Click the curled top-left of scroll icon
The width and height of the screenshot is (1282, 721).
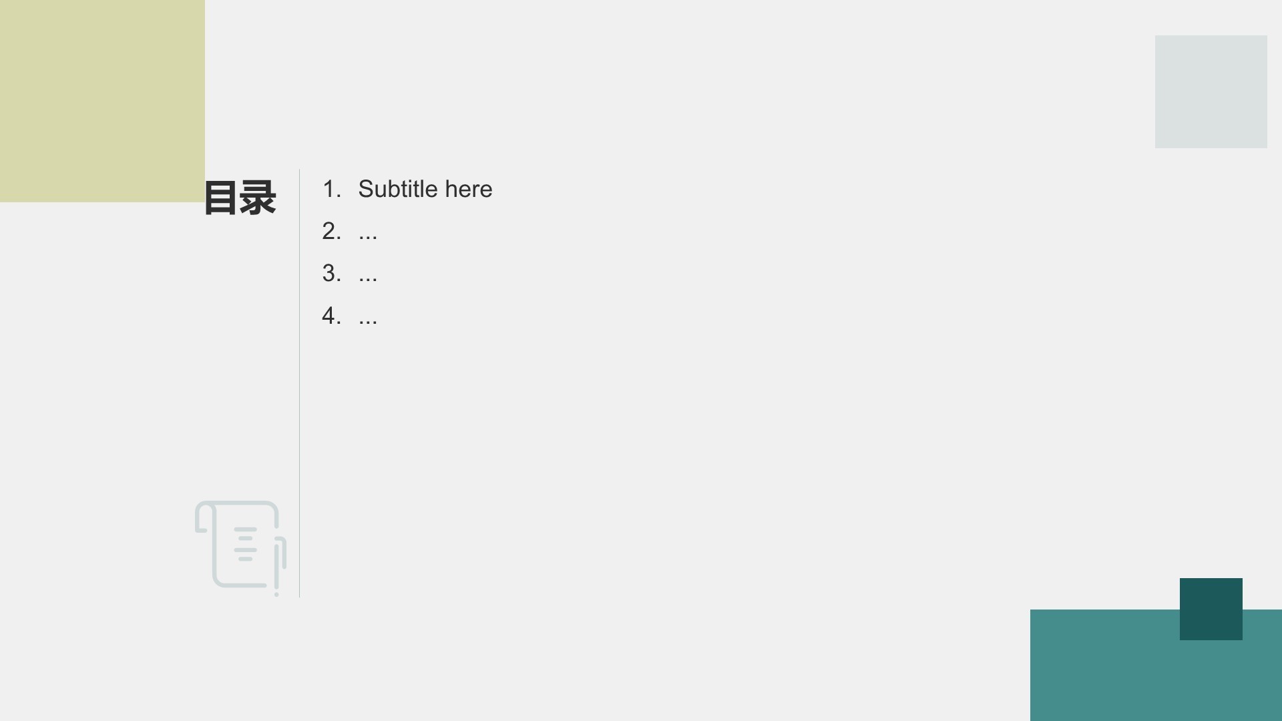coord(204,517)
